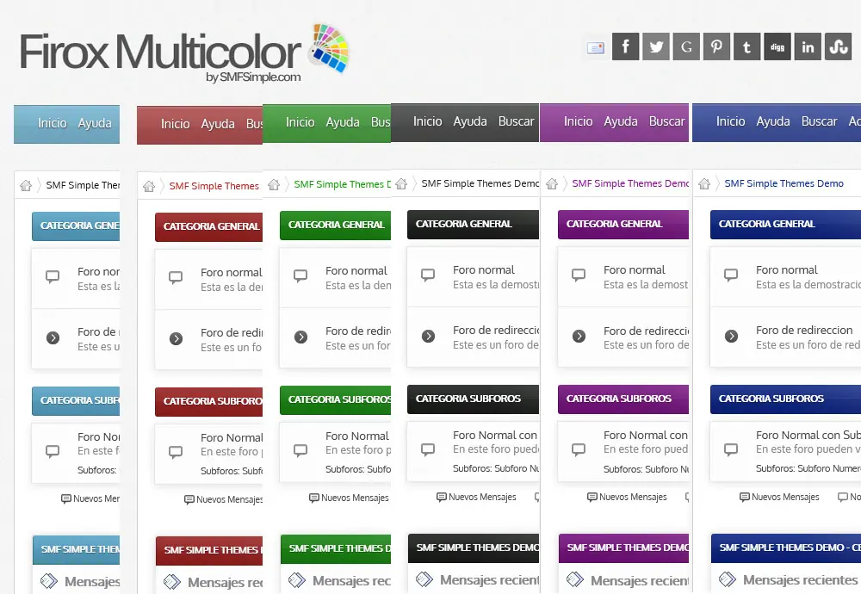Click home icon in green theme breadcrumb
Image resolution: width=861 pixels, height=594 pixels.
(x=274, y=185)
